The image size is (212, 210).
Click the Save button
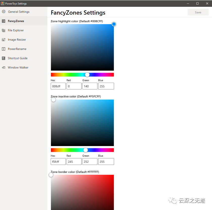click(x=198, y=12)
